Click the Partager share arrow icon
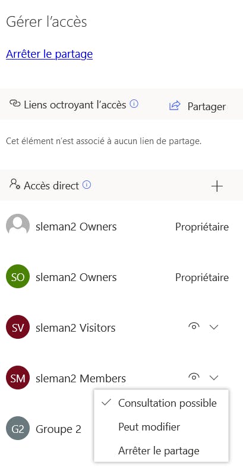 [175, 105]
